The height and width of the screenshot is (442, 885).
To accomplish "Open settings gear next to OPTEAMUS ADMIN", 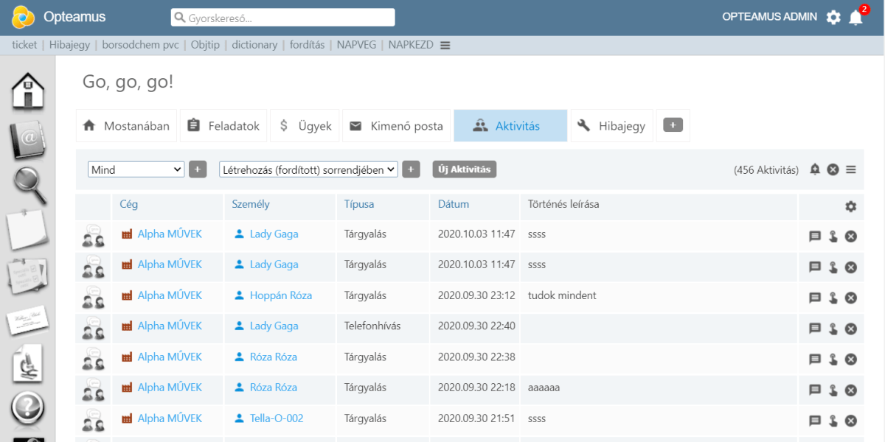I will point(833,18).
